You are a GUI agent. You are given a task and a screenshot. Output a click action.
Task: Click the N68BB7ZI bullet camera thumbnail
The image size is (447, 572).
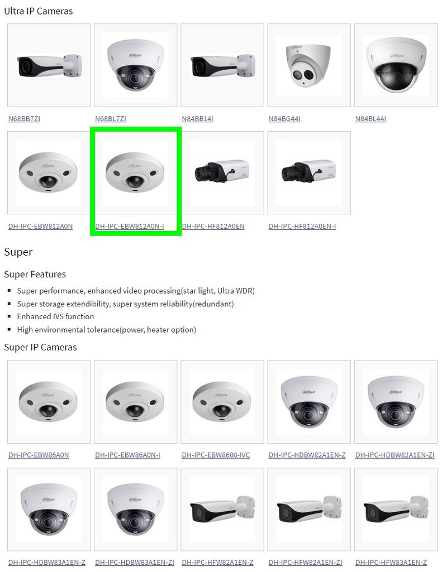click(49, 65)
